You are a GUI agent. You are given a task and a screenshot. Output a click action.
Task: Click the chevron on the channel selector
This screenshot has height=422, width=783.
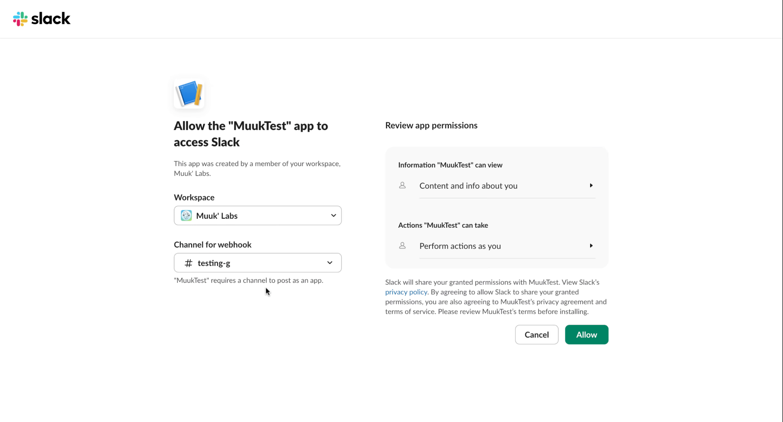[330, 263]
